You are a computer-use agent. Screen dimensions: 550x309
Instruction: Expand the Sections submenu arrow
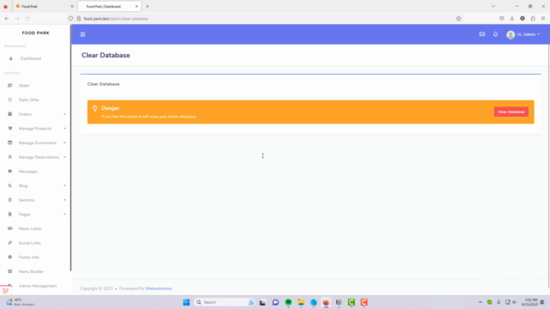pyautogui.click(x=64, y=200)
